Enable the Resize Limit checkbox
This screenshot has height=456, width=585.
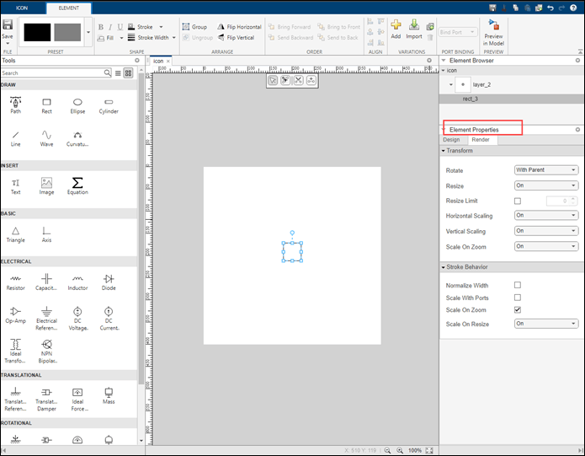(517, 201)
